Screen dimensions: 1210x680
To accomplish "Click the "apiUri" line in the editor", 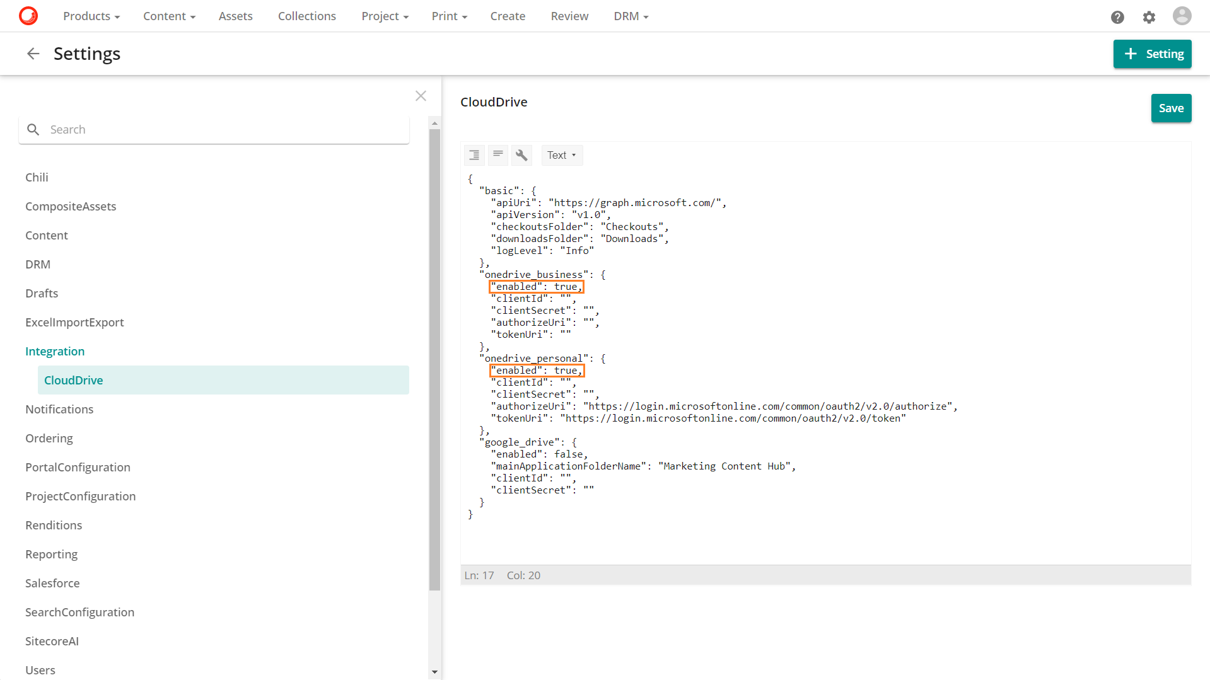I will coord(608,203).
